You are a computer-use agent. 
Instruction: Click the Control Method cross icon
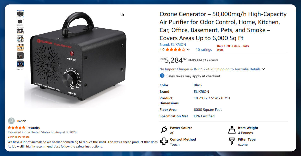coord(164,141)
